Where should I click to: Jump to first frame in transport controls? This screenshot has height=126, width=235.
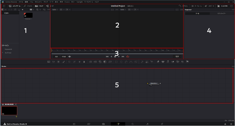pos(107,56)
